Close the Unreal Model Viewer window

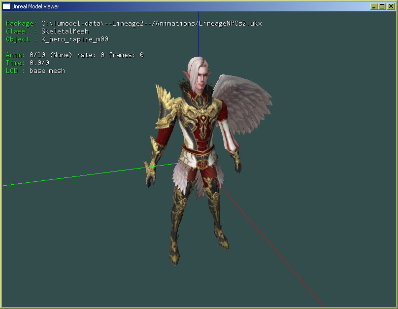[391, 6]
